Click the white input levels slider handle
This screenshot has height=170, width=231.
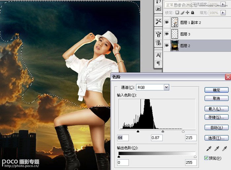183,131
